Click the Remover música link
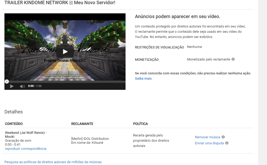The width and height of the screenshot is (267, 165). click(207, 137)
